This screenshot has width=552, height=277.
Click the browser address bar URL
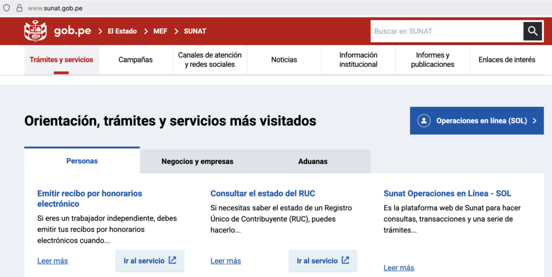tap(56, 8)
